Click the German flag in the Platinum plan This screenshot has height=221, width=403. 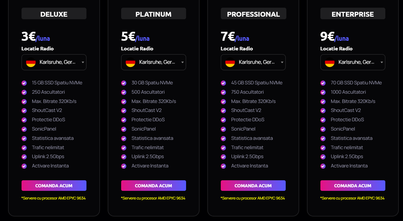click(x=130, y=62)
